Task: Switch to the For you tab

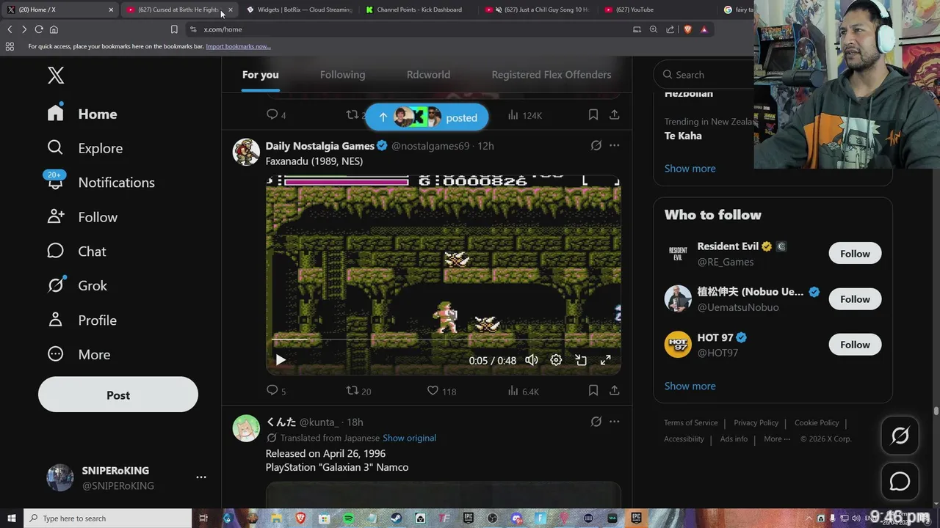Action: tap(261, 75)
